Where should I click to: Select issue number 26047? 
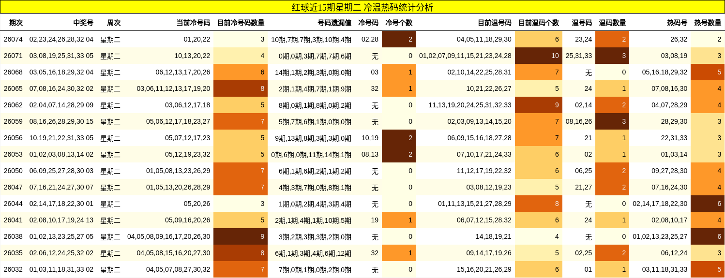point(13,187)
